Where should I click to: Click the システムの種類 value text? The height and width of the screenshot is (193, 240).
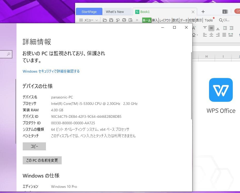[x=90, y=129]
